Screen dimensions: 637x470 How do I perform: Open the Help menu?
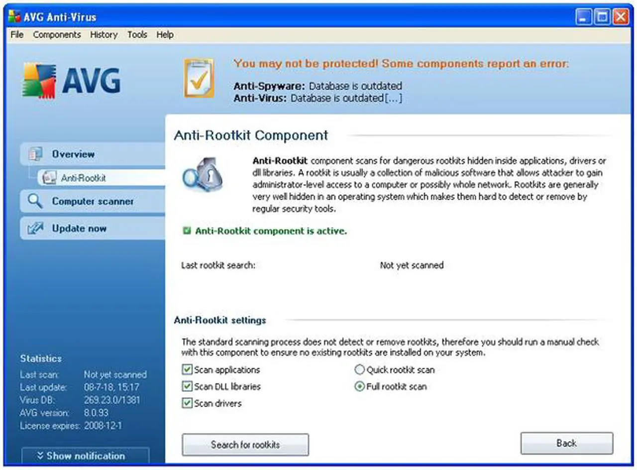(x=165, y=34)
